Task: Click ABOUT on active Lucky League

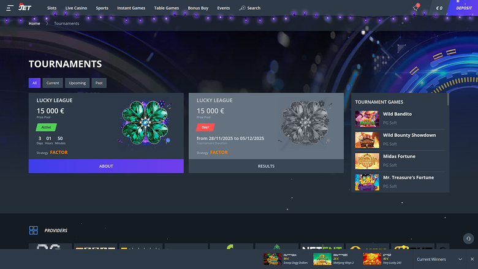Action: (106, 166)
